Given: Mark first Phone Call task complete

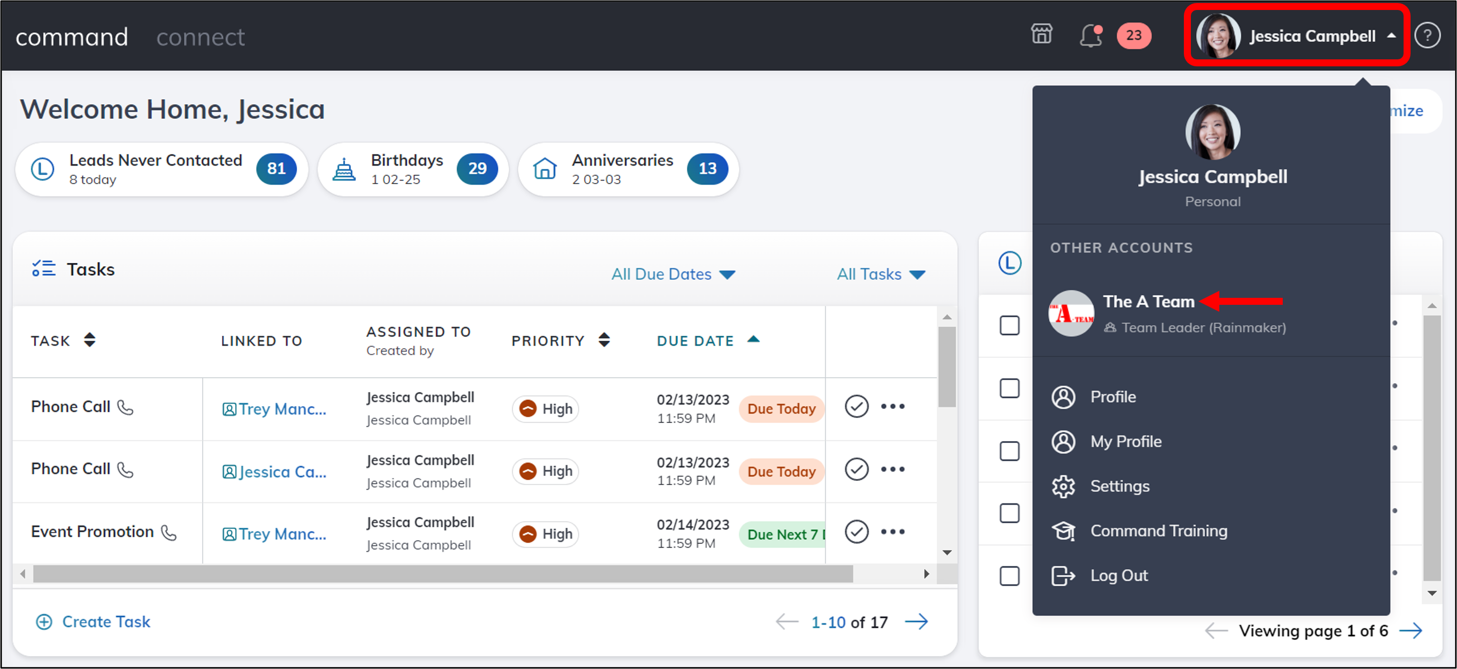Looking at the screenshot, I should tap(856, 406).
